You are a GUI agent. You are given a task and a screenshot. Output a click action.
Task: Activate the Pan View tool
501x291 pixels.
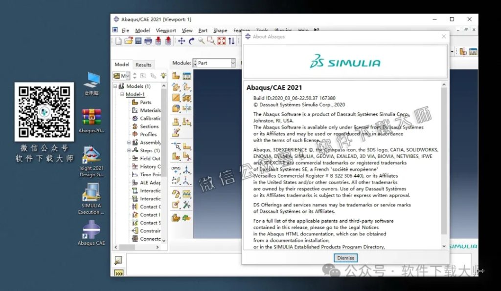click(x=182, y=41)
